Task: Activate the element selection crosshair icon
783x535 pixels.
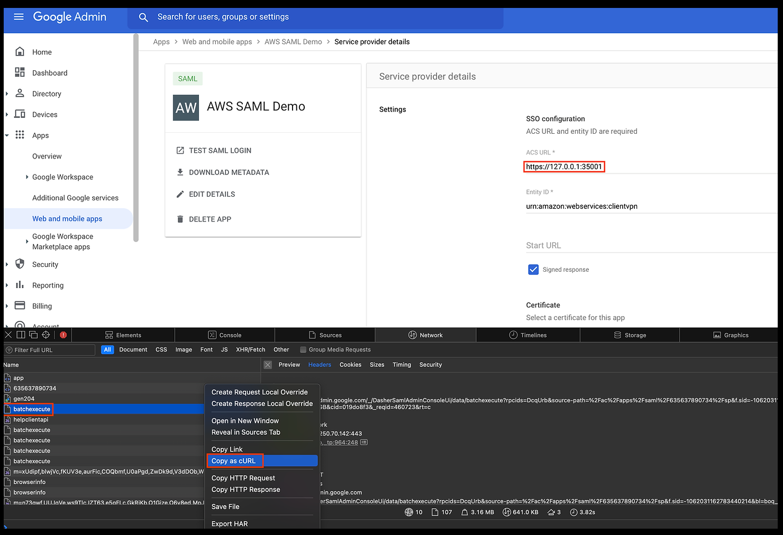Action: point(46,335)
